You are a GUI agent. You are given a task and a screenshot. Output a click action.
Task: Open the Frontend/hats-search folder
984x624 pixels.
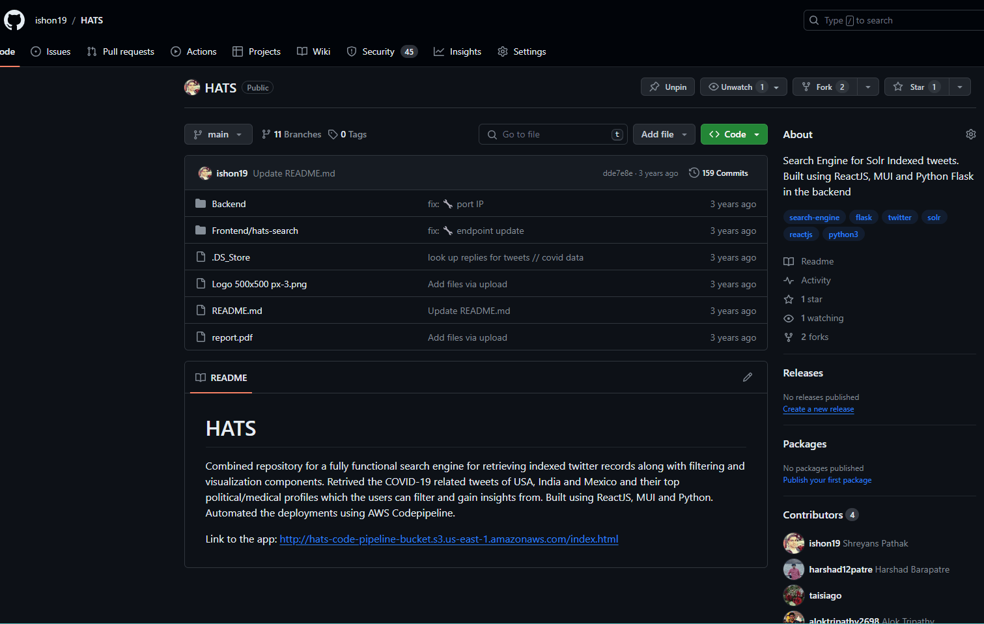[255, 231]
